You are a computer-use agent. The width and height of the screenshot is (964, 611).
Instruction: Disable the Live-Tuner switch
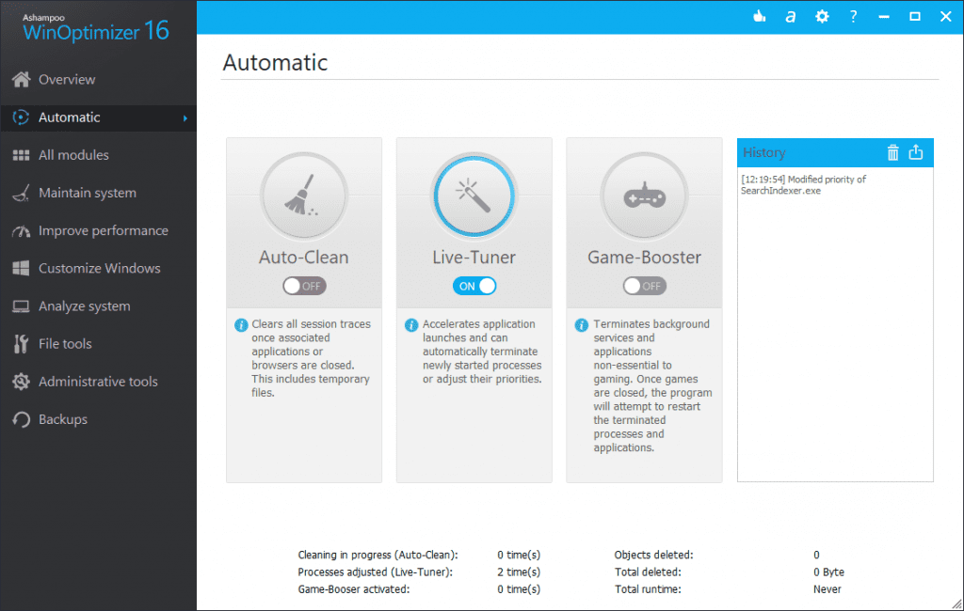474,285
